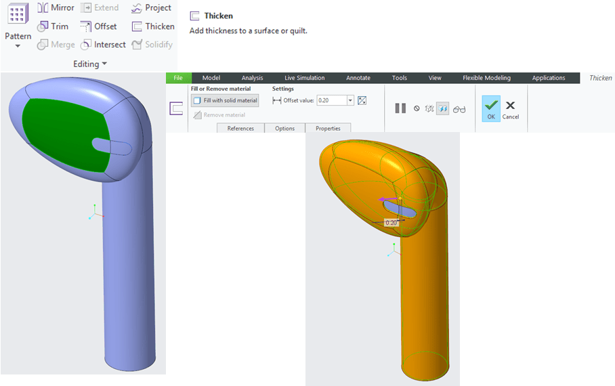Cancel the Thicken operation
This screenshot has height=386, width=615.
pyautogui.click(x=511, y=108)
